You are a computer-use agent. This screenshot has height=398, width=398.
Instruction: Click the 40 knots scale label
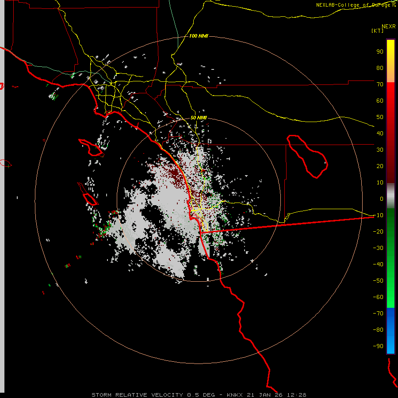click(x=380, y=134)
